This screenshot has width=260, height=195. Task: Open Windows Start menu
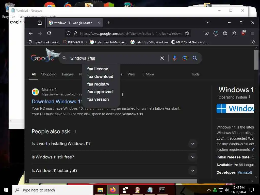click(6, 190)
